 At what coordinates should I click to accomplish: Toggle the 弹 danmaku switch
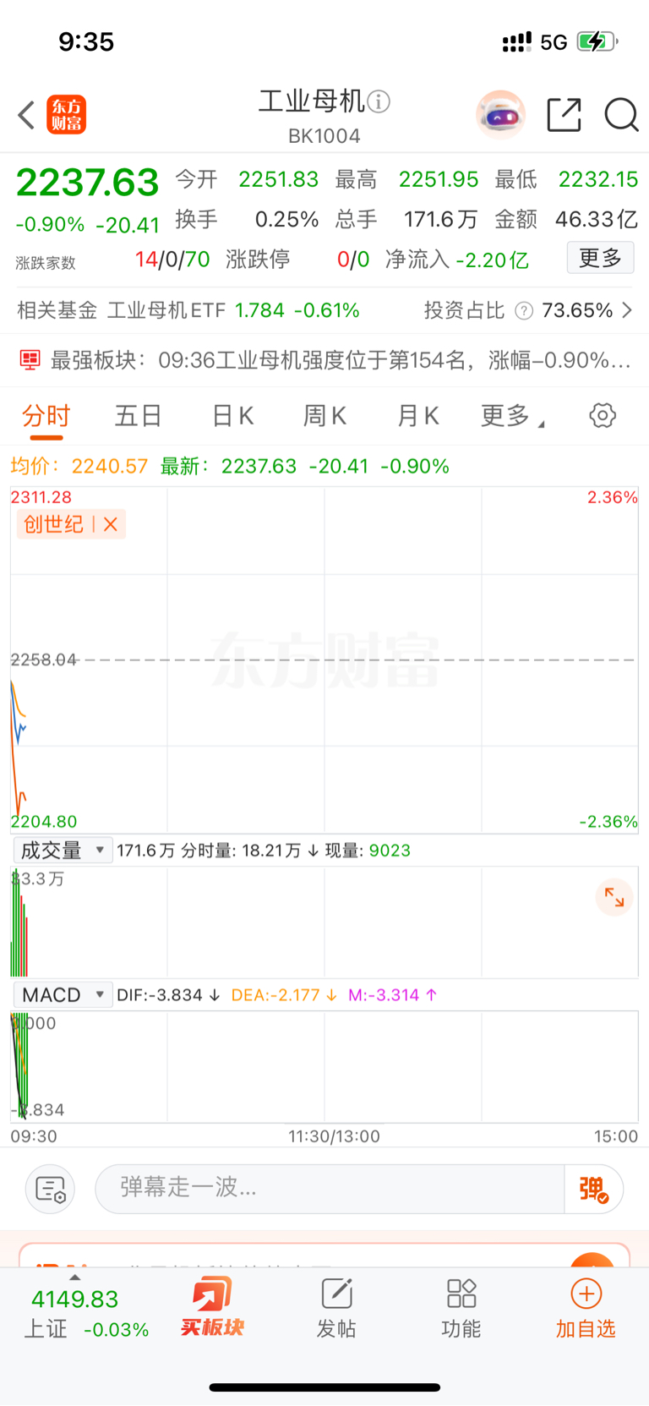594,1189
